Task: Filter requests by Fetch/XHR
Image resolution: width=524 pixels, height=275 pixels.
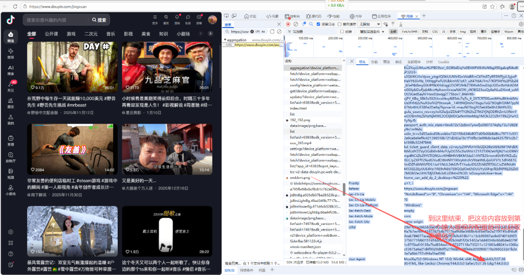Action: [409, 31]
